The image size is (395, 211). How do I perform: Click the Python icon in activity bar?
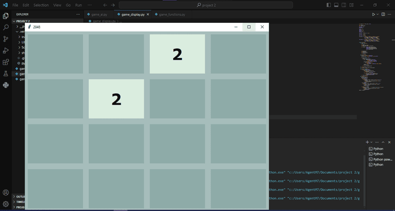[6, 85]
